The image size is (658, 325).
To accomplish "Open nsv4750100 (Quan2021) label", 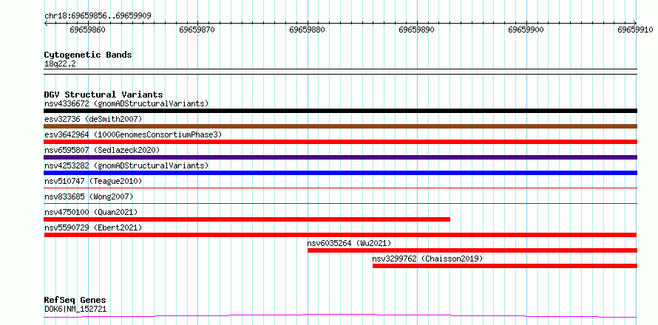I will point(91,212).
